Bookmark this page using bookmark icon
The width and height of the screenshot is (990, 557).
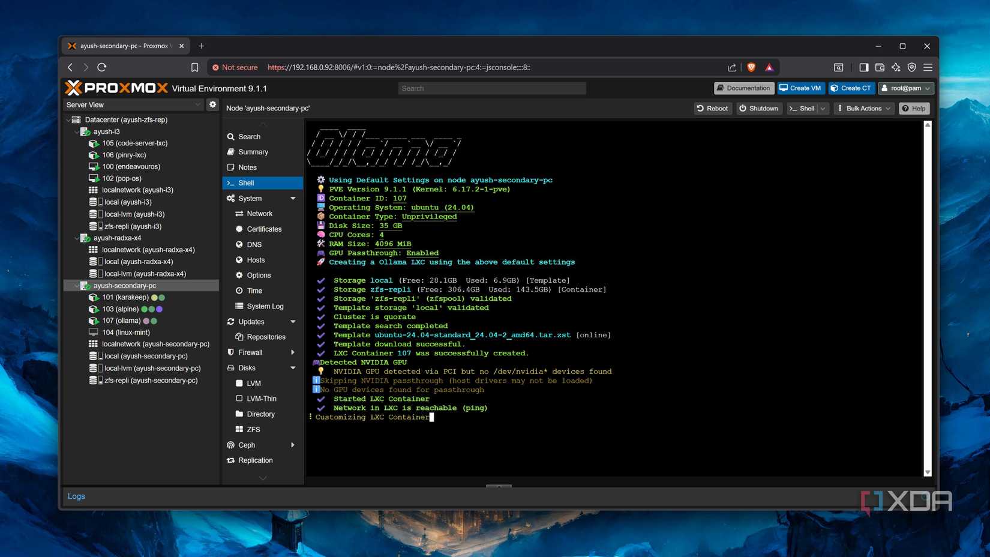coord(194,67)
